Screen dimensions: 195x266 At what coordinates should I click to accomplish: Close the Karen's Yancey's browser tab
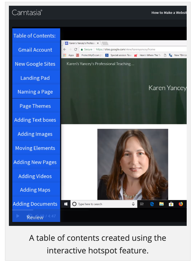[x=98, y=43]
